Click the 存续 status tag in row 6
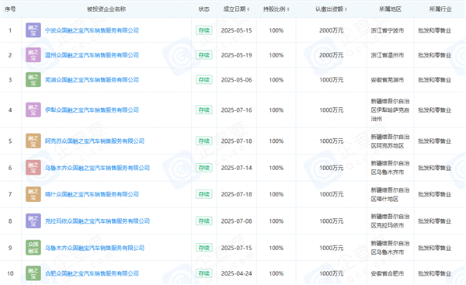Viewport: 466px width, 285px height. [x=203, y=168]
